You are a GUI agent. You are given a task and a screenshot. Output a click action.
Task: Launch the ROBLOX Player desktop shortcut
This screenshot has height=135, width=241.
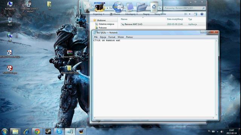(x=10, y=70)
